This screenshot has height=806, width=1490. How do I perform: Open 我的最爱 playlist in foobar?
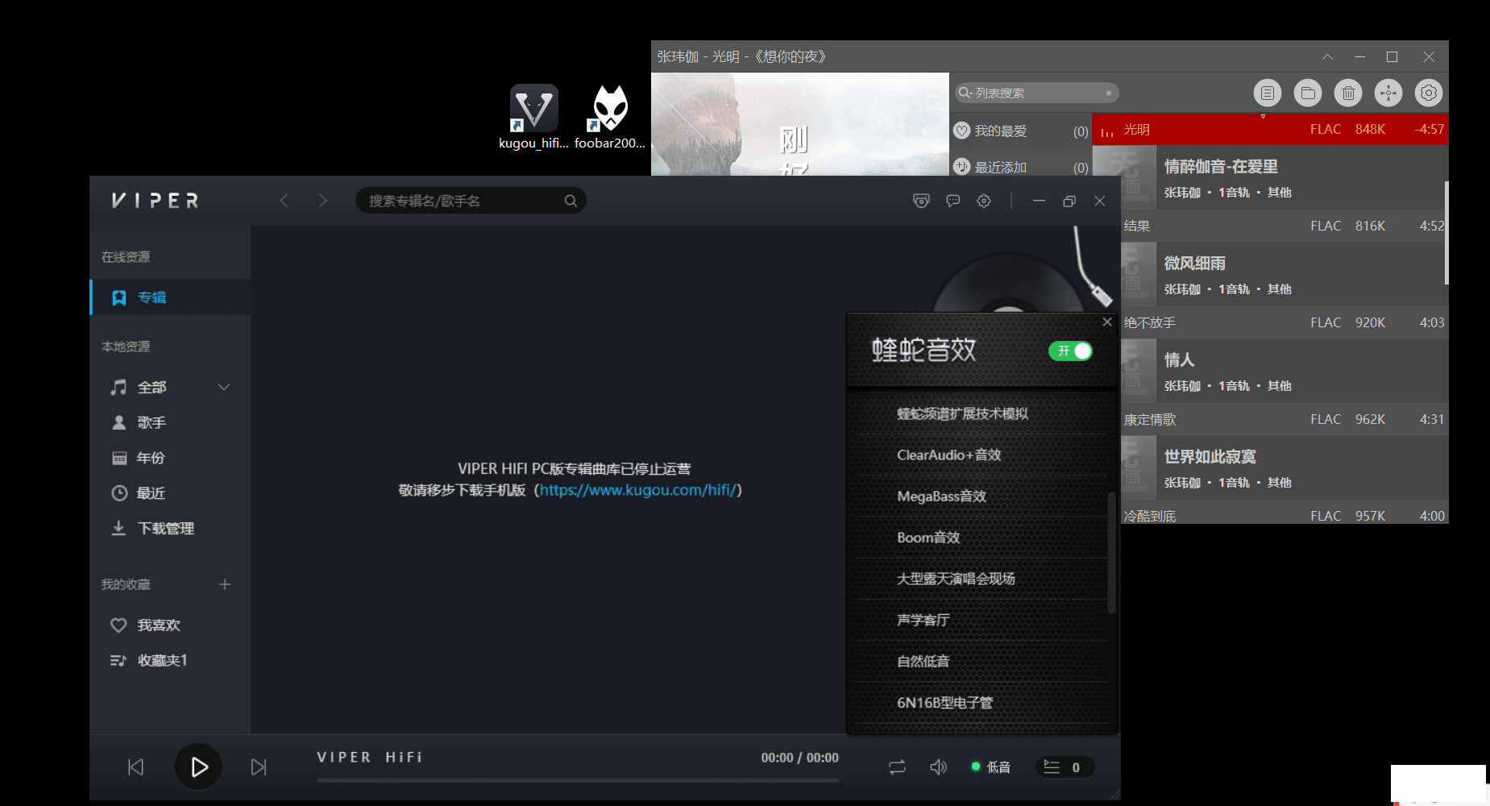tap(1021, 131)
